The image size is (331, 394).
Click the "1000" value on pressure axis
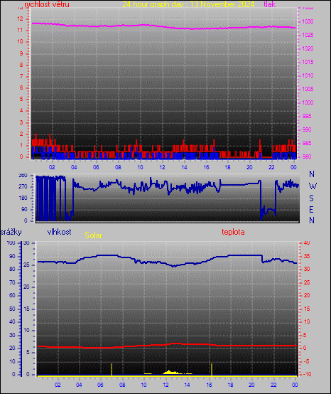coord(308,102)
